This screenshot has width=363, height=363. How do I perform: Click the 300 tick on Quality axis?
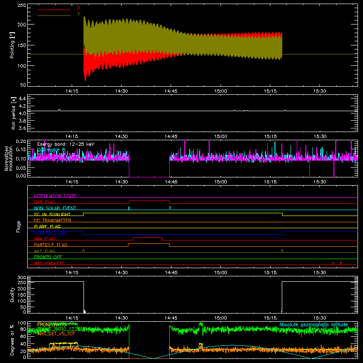pyautogui.click(x=22, y=278)
